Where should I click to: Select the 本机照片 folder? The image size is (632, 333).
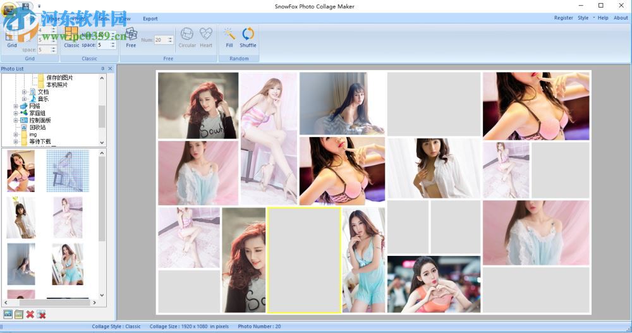[x=57, y=85]
